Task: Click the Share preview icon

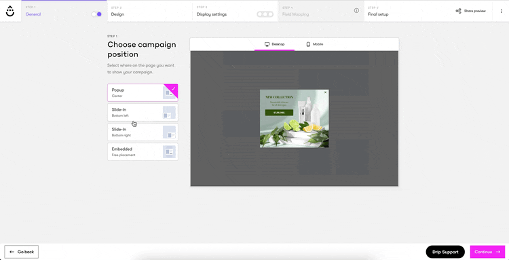Action: (458, 11)
